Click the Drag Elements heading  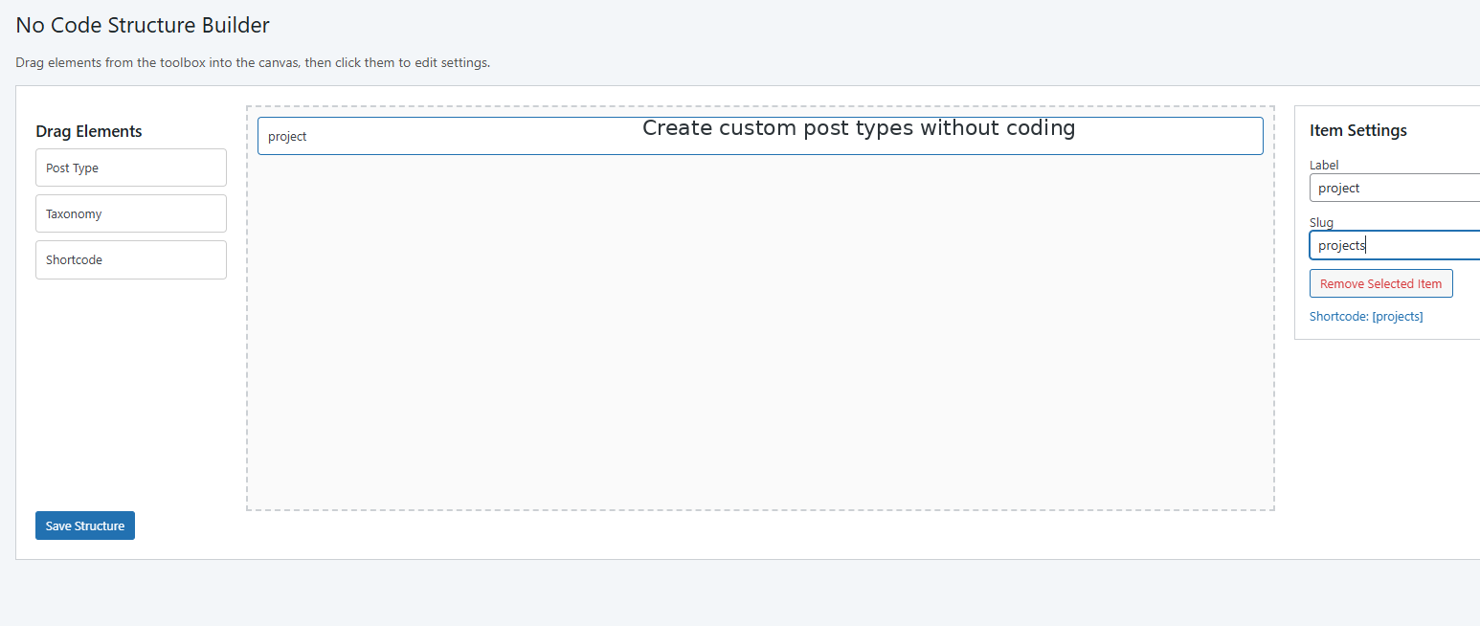pyautogui.click(x=89, y=130)
